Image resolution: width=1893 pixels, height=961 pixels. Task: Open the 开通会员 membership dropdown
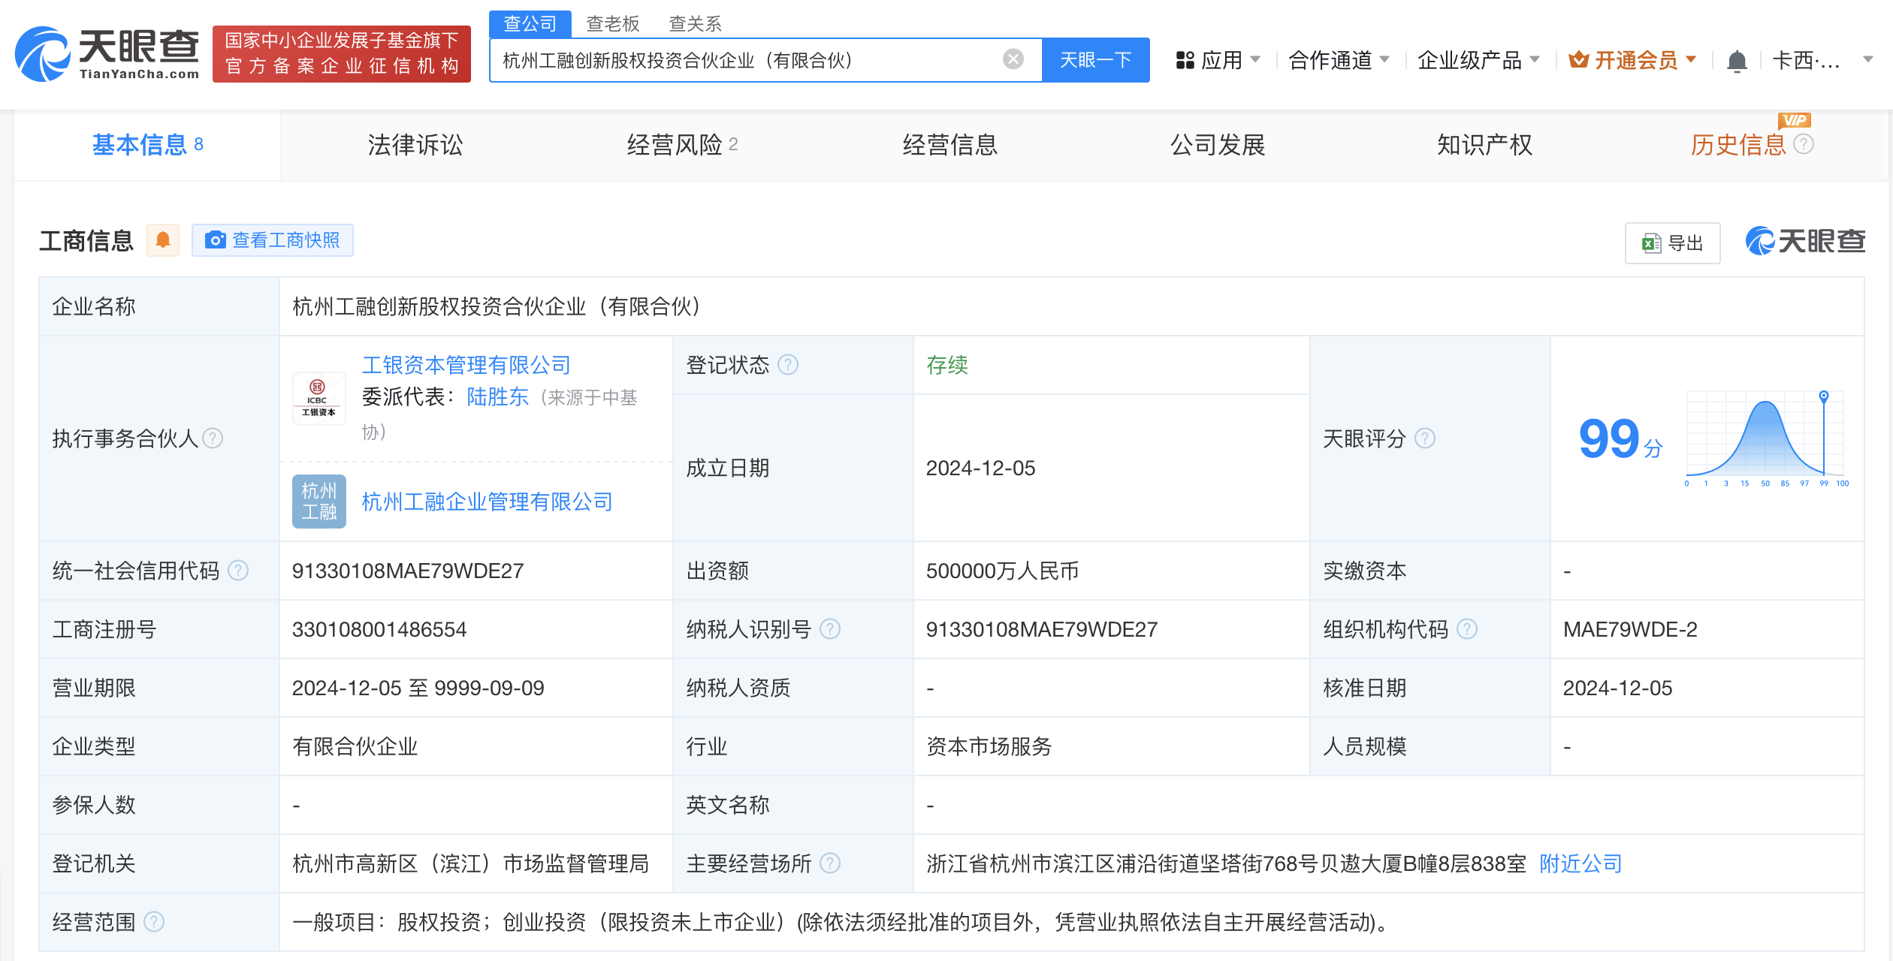tap(1632, 60)
